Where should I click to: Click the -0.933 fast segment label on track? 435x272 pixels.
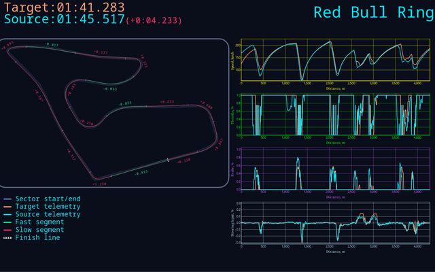tap(141, 173)
